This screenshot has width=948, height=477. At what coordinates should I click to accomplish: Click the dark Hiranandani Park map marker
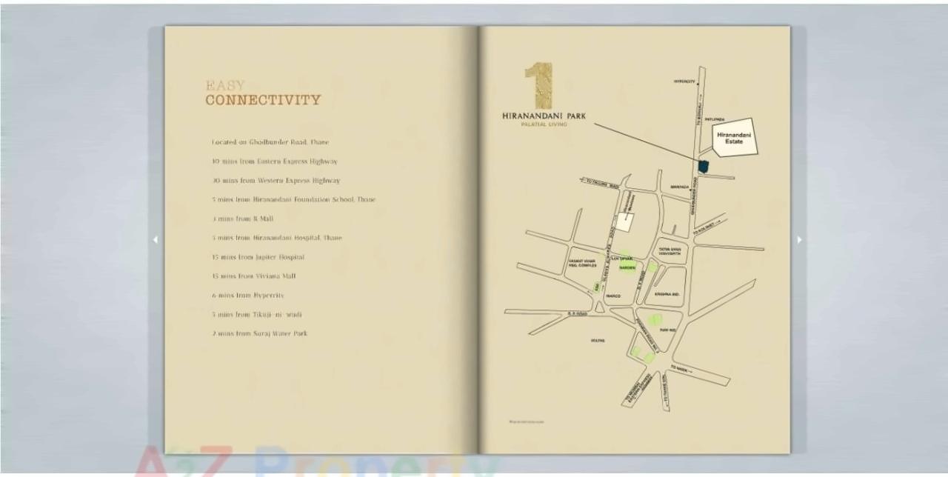[x=703, y=166]
